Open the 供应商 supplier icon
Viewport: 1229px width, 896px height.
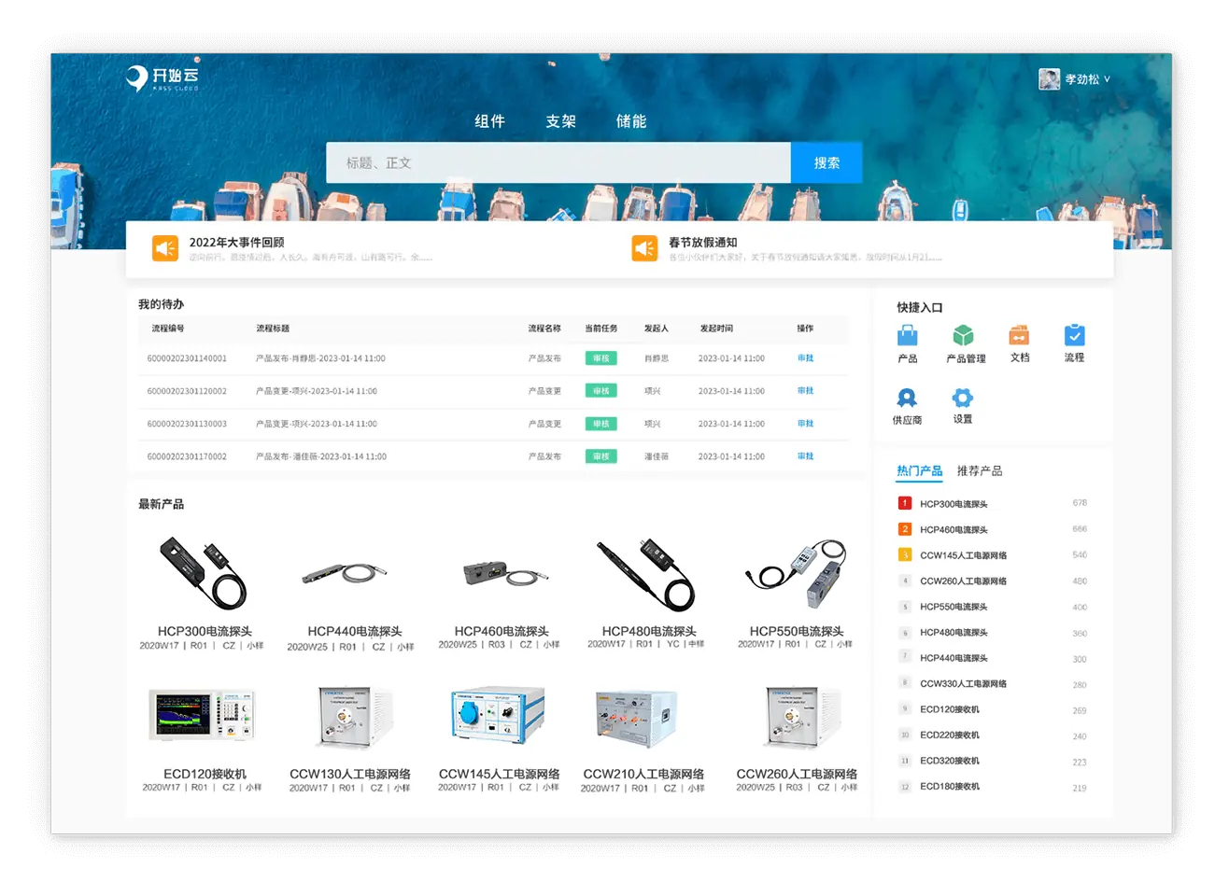coord(907,399)
